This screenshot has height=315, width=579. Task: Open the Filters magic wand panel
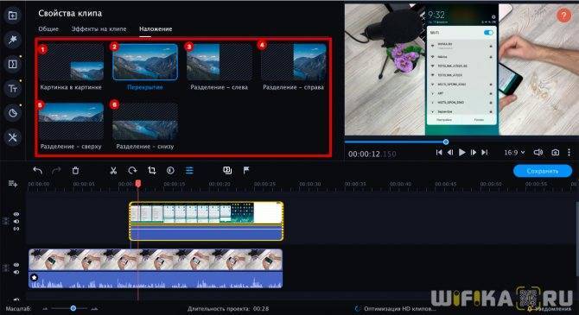tap(13, 40)
